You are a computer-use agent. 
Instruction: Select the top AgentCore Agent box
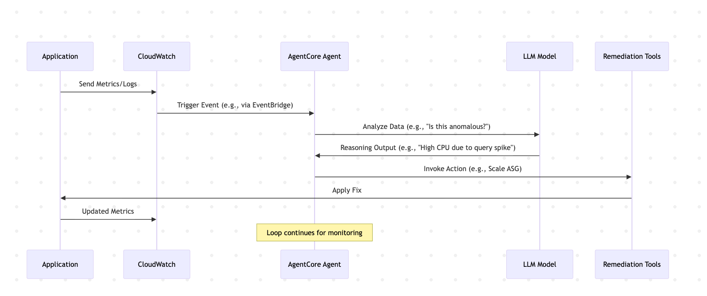(314, 56)
